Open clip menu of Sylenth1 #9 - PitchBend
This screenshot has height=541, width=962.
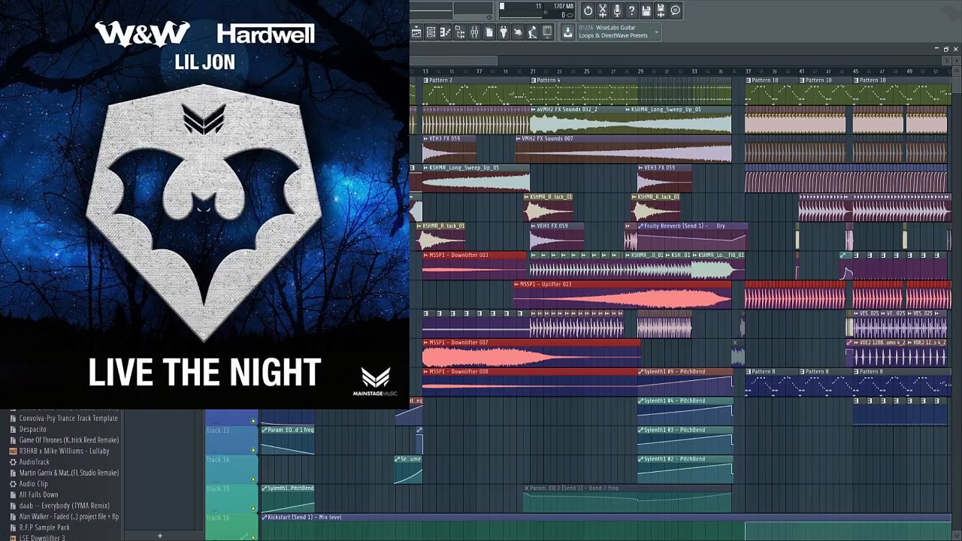641,372
